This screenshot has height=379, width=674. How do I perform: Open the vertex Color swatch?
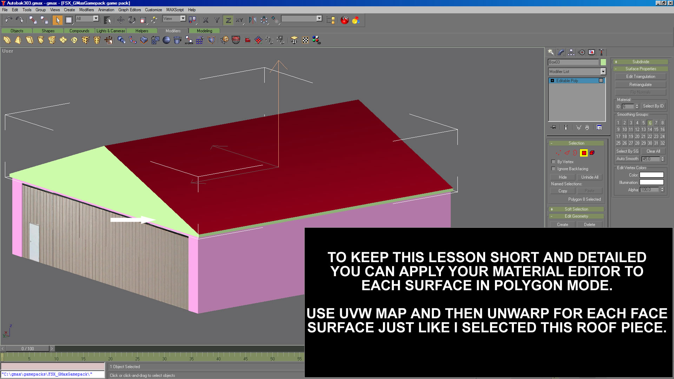pos(652,175)
